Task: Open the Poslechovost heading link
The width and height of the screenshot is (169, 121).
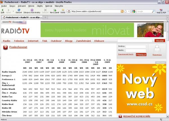Action: pos(18,47)
